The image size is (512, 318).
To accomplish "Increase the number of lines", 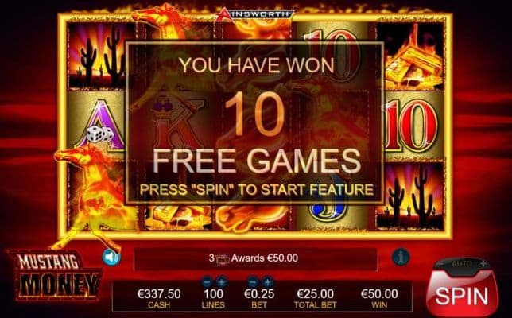I will click(221, 281).
